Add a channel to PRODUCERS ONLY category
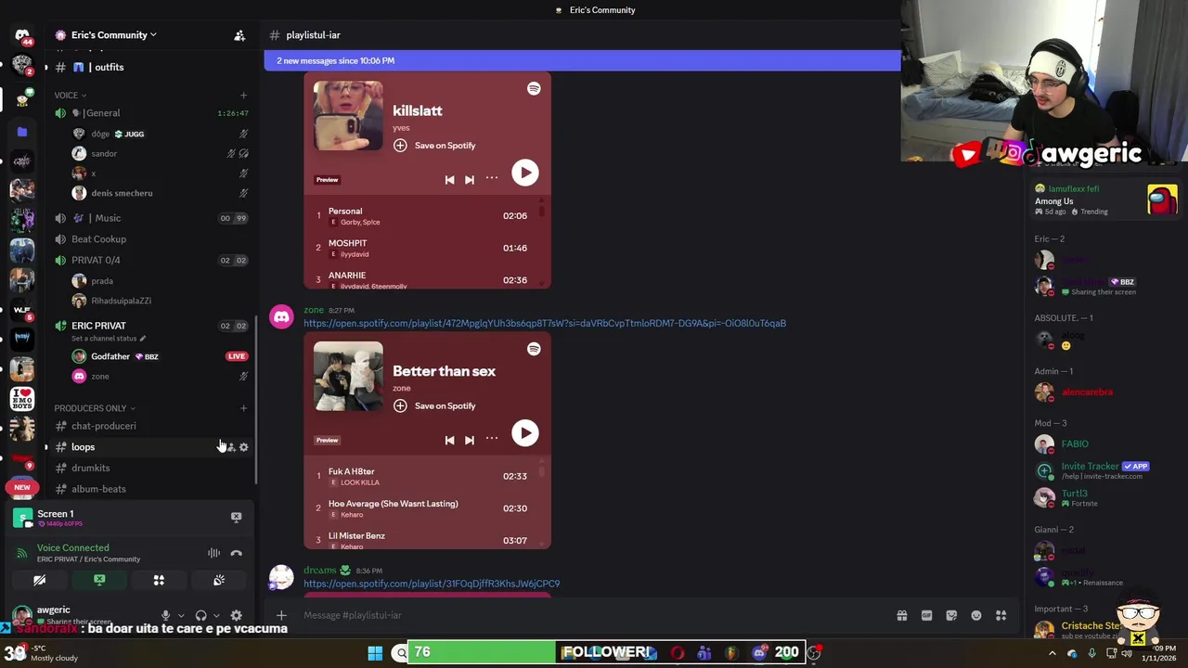Image resolution: width=1188 pixels, height=668 pixels. [x=244, y=408]
